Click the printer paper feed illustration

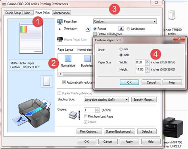(x=32, y=113)
